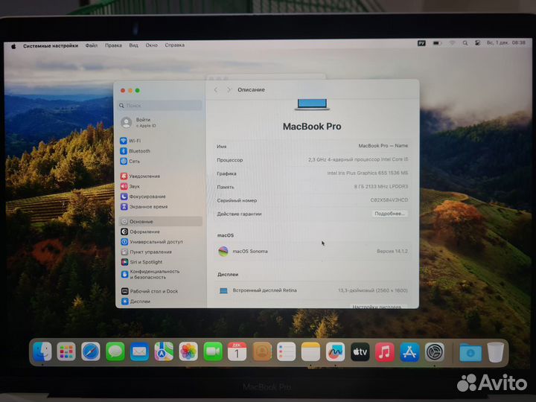The width and height of the screenshot is (536, 402).
Task: Open Notes app in Dock
Action: point(310,351)
